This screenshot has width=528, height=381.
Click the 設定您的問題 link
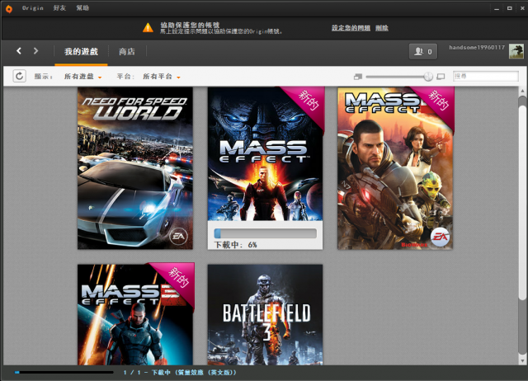[x=351, y=28]
